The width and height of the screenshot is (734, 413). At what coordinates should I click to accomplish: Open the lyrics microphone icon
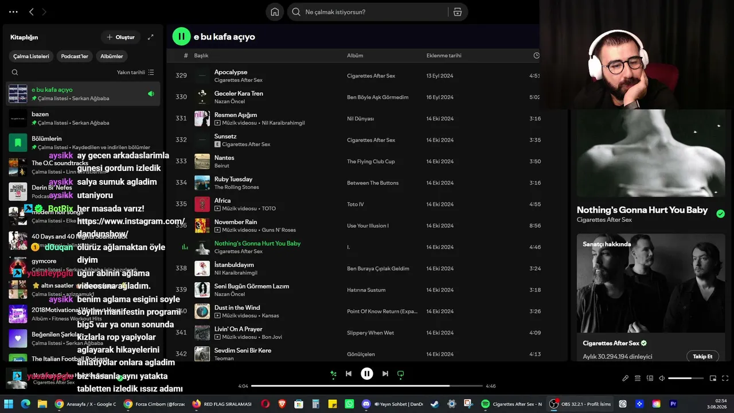(626, 378)
